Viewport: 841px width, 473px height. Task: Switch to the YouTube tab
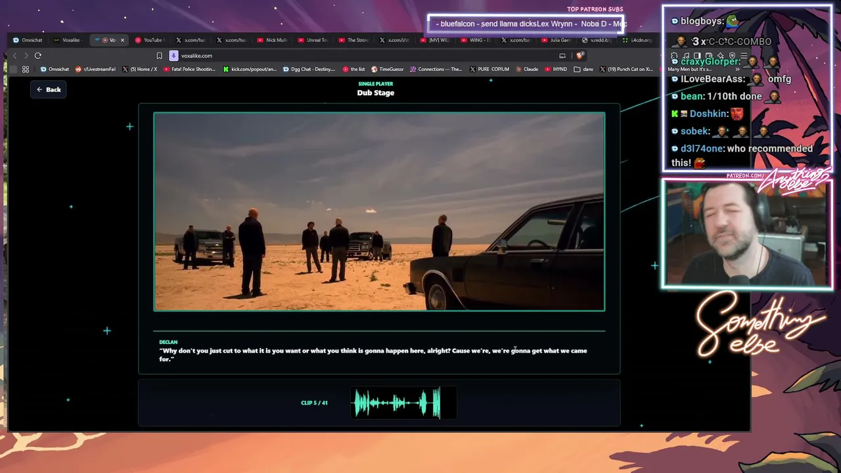pos(150,40)
